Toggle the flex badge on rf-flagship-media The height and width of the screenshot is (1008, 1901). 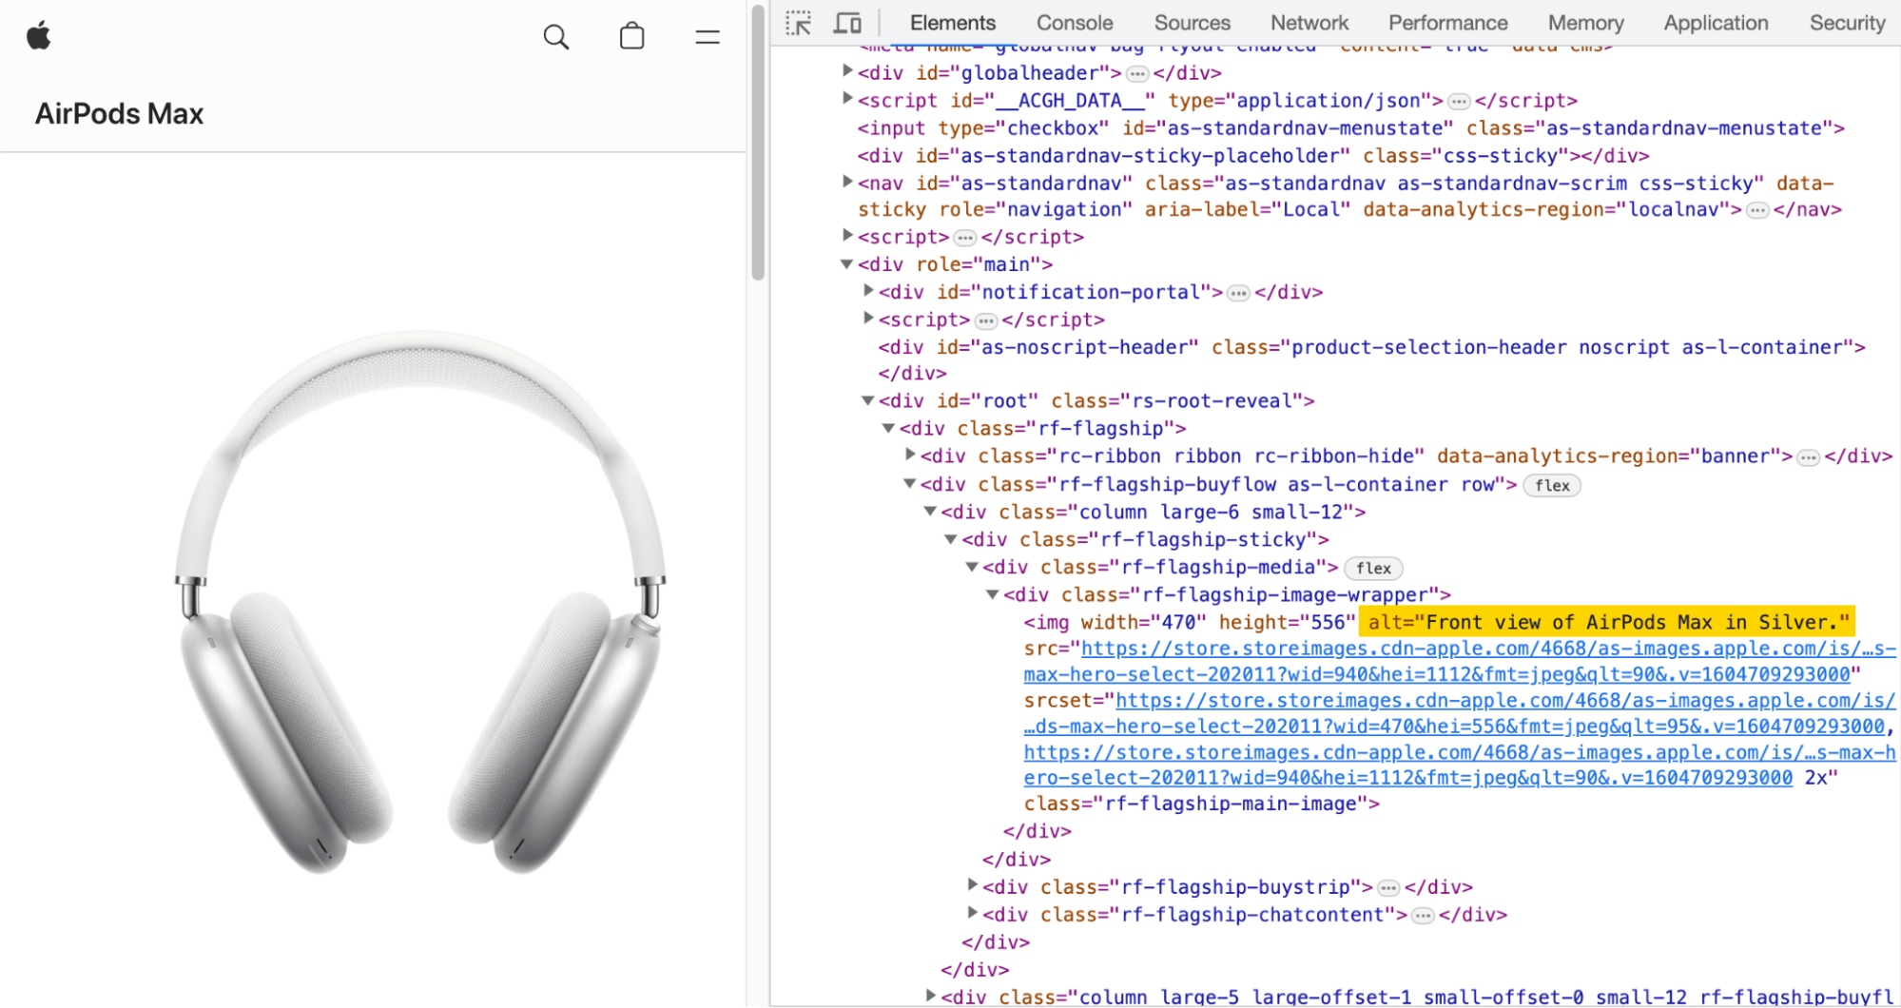(x=1373, y=568)
